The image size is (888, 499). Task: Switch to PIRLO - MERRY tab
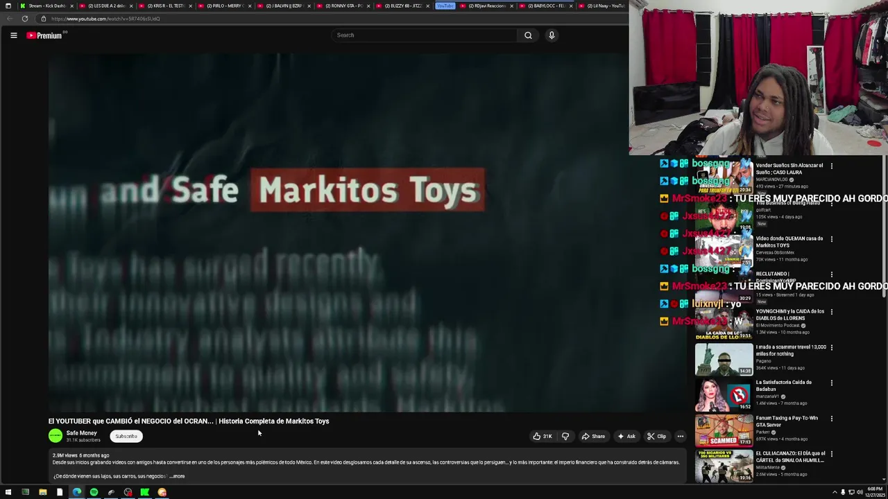coord(223,6)
